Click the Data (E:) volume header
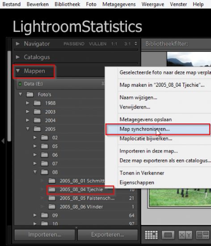 pyautogui.click(x=60, y=84)
